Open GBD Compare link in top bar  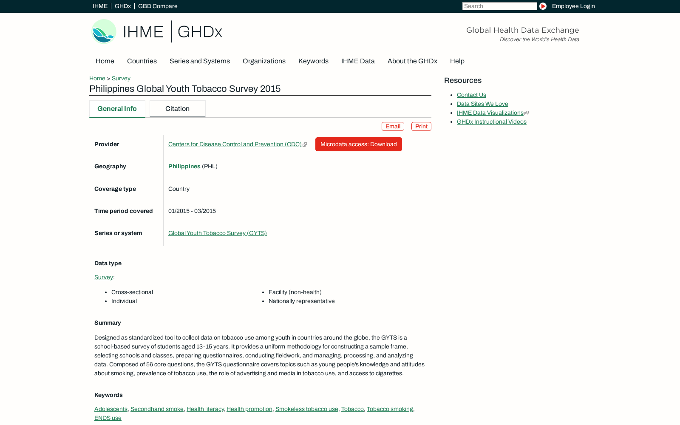point(158,6)
